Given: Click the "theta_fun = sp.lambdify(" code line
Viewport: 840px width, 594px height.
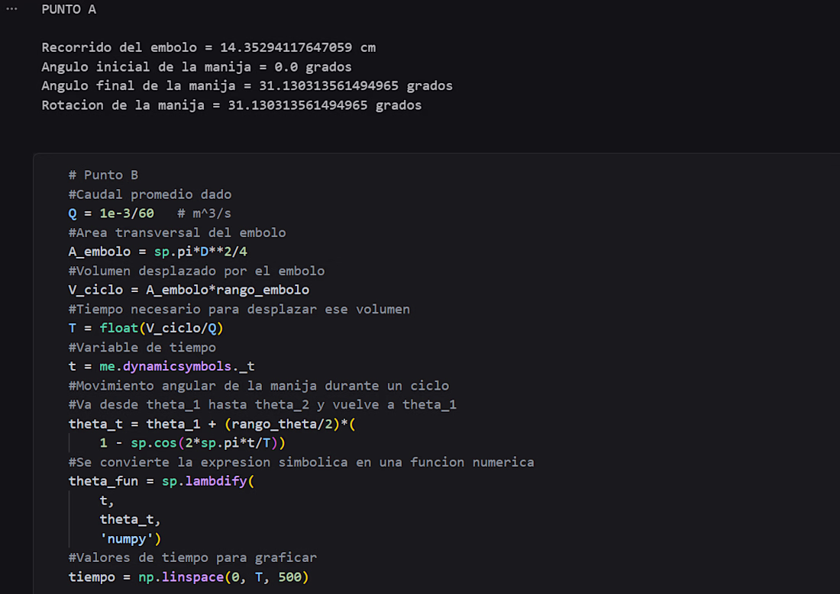Looking at the screenshot, I should click(162, 482).
